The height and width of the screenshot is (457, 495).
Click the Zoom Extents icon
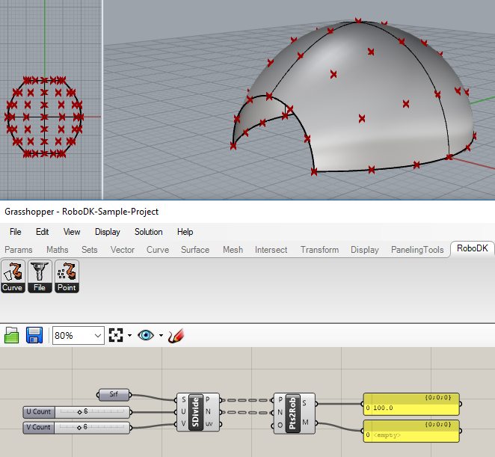coord(115,335)
